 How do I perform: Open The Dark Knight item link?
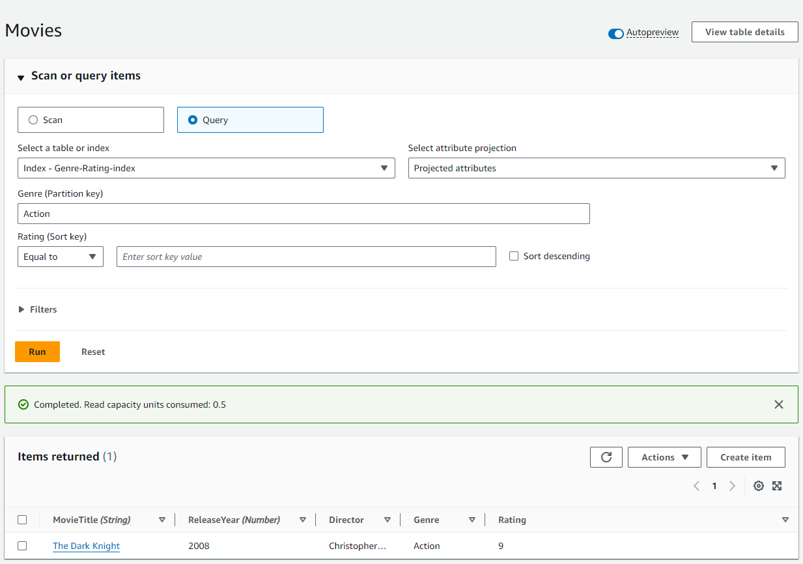tap(86, 546)
